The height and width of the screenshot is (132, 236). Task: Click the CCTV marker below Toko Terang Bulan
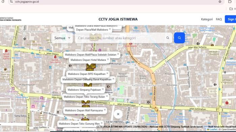tap(86, 102)
